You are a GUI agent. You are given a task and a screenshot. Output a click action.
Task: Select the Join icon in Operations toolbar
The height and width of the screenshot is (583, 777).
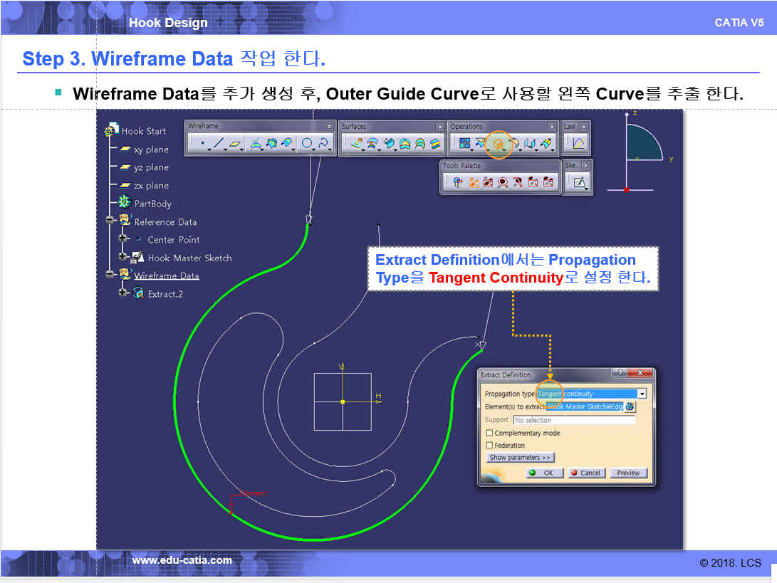[x=465, y=144]
